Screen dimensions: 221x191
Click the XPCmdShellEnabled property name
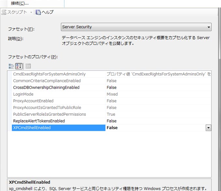pos(32,128)
